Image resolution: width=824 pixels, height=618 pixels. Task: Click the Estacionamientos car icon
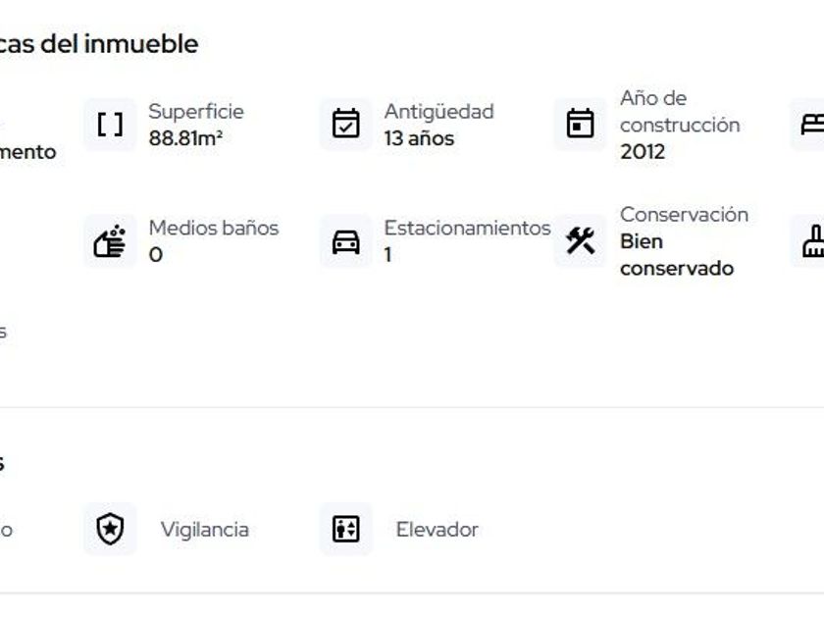point(345,241)
